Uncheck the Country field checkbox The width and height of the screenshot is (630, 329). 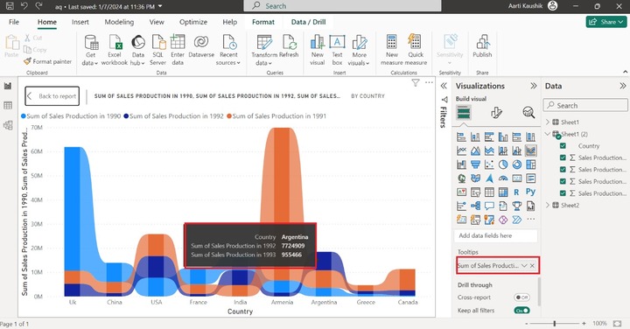pos(563,146)
